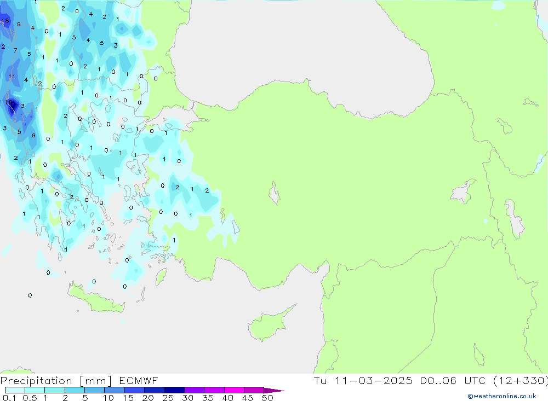Image resolution: width=548 pixels, height=401 pixels.
Task: Click the legend label '0.1'
Action: [9, 398]
